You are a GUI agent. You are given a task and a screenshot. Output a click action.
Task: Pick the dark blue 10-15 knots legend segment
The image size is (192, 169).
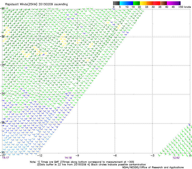[x=130, y=3]
